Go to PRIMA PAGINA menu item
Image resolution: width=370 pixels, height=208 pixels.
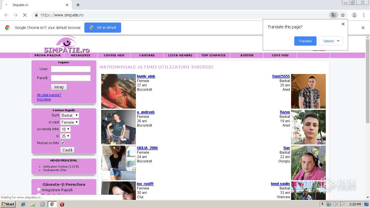coord(47,55)
